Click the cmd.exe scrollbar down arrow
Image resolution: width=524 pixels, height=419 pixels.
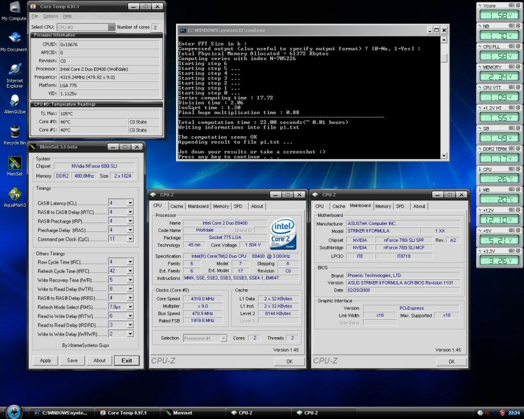click(x=444, y=155)
